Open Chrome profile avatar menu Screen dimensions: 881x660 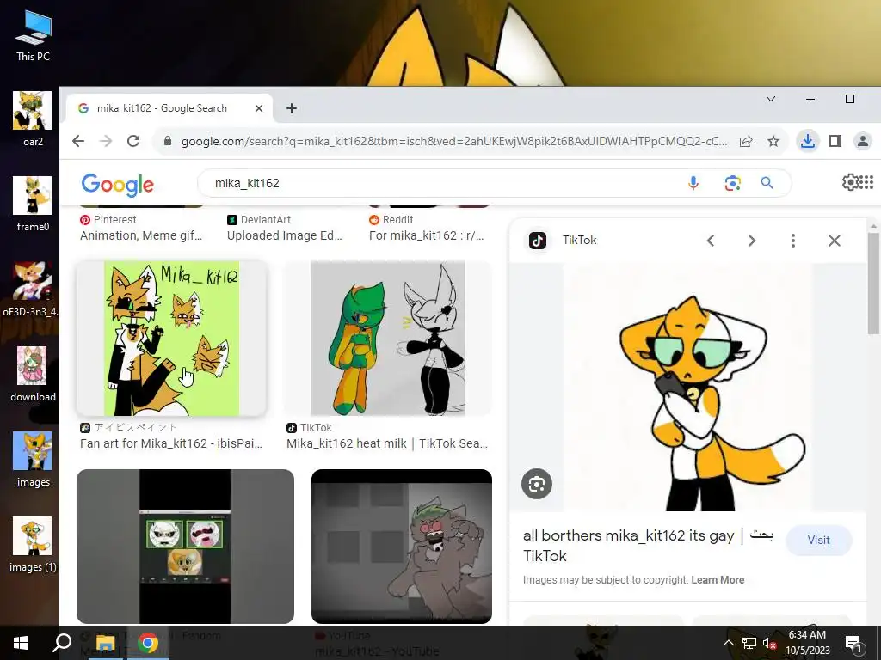point(862,141)
